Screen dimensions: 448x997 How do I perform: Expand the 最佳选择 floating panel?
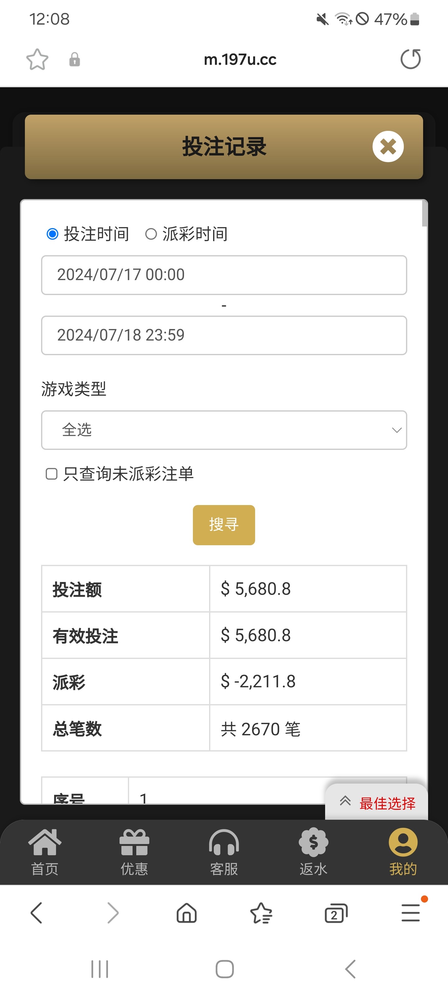(377, 803)
